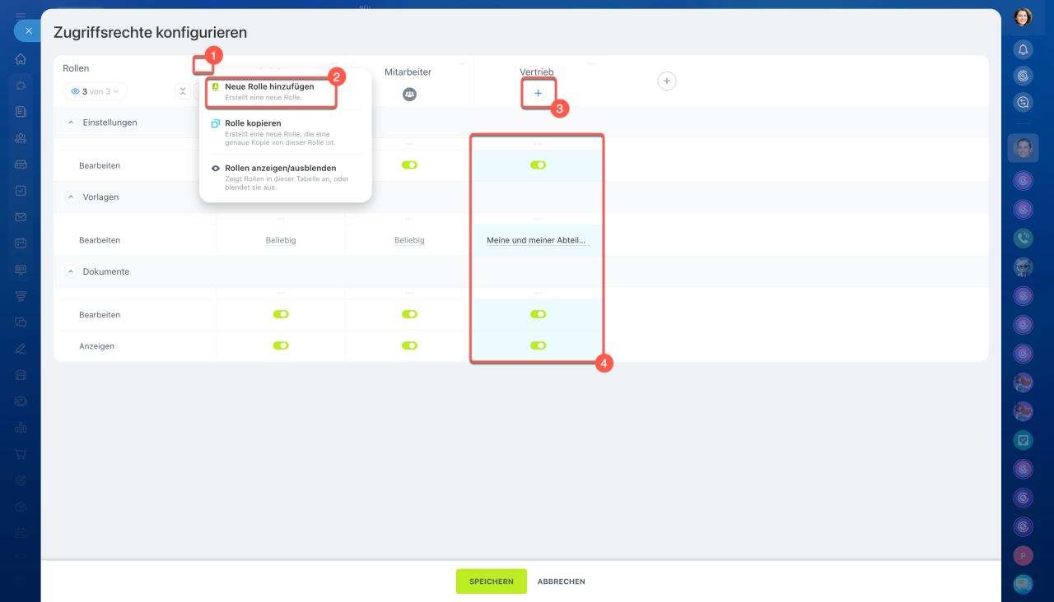Toggle Dokumente Bearbeiten for Vertrieb

click(538, 314)
